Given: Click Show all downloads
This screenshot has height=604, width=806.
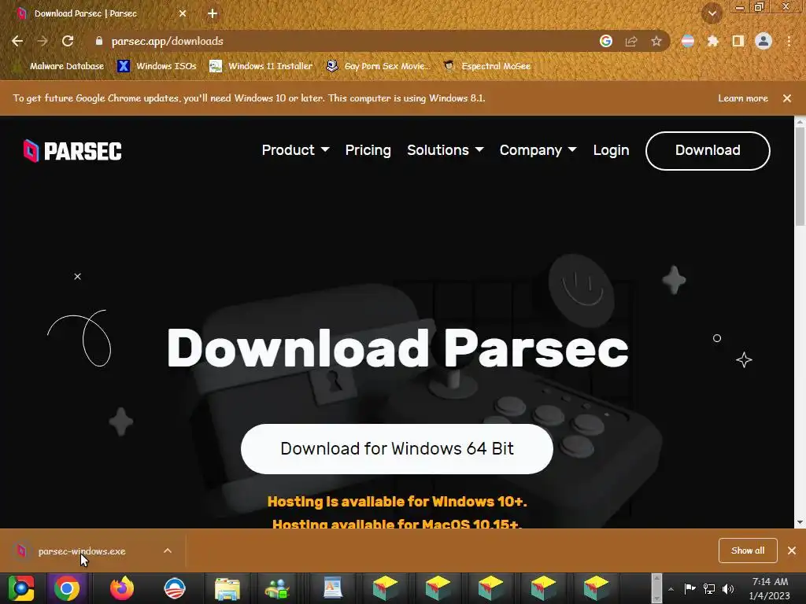Looking at the screenshot, I should click(748, 551).
